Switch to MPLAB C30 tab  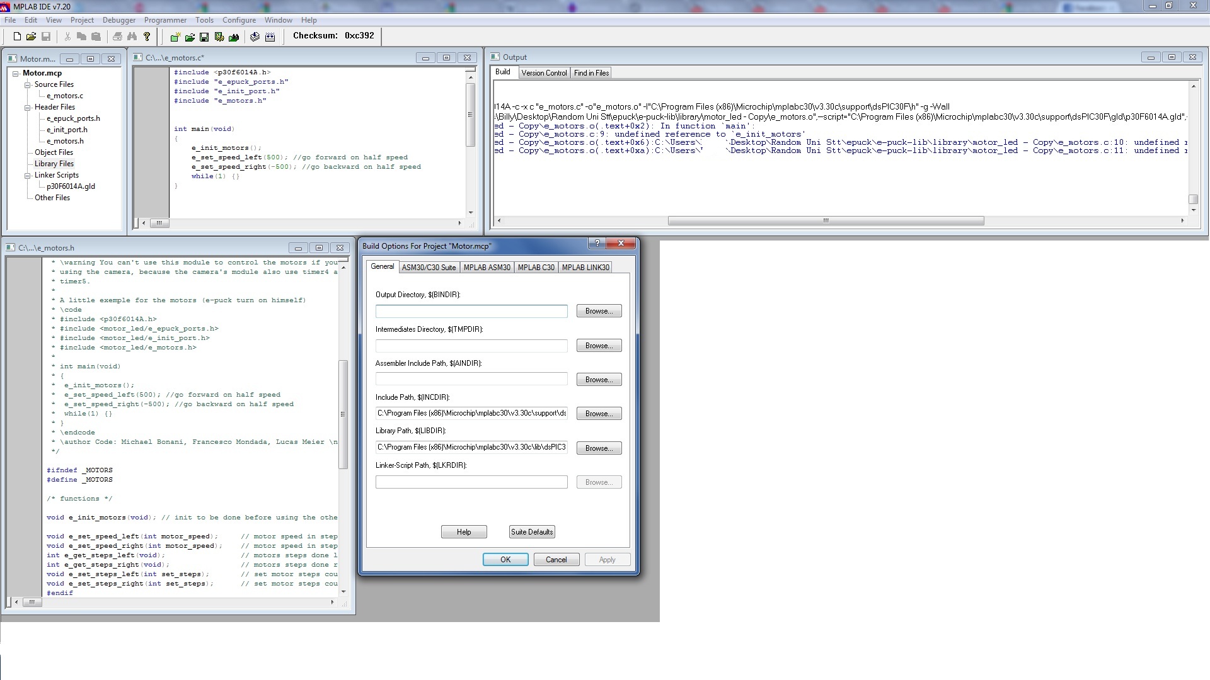click(x=536, y=268)
